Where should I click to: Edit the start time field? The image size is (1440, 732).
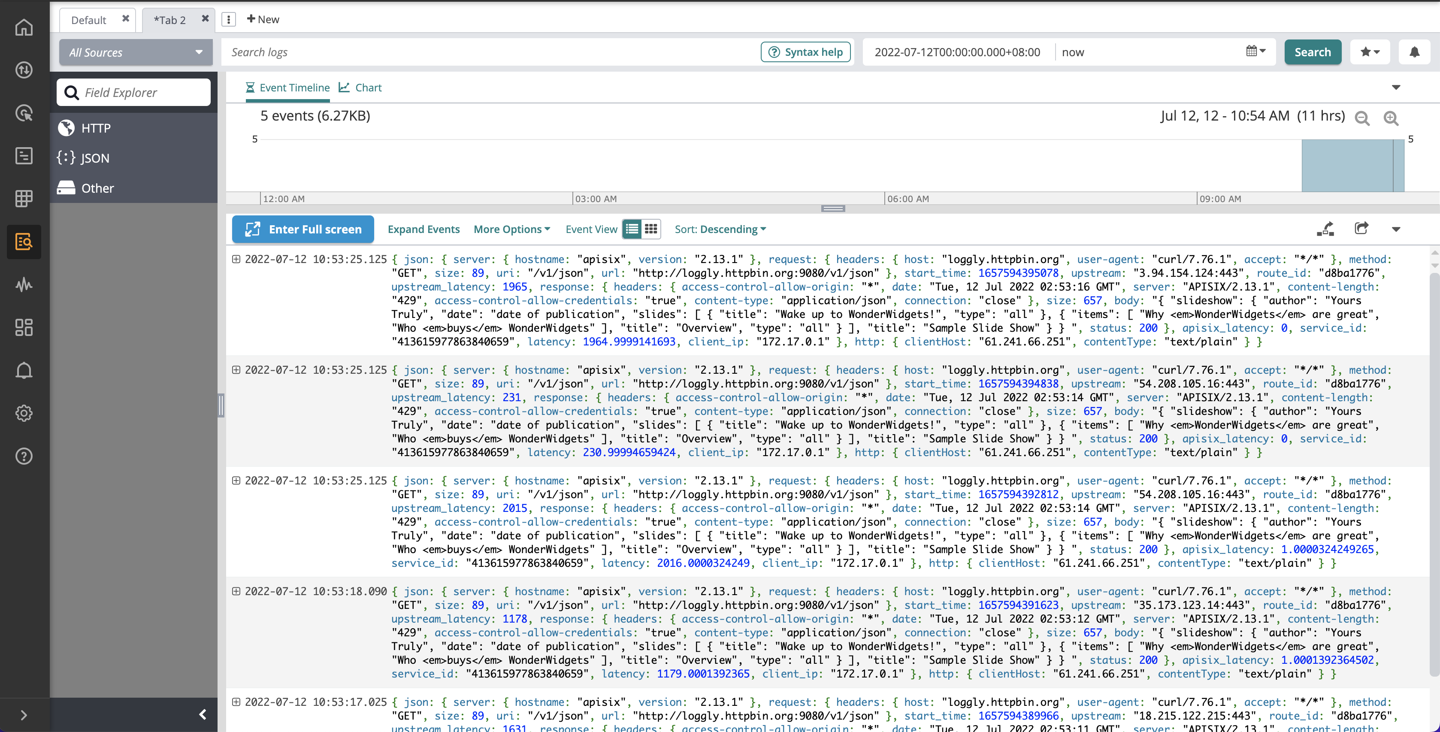(x=957, y=52)
